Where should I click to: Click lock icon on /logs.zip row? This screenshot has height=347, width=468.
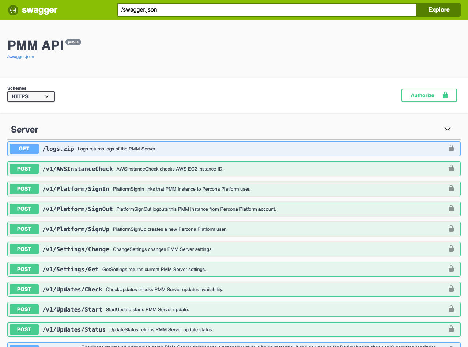coord(451,148)
